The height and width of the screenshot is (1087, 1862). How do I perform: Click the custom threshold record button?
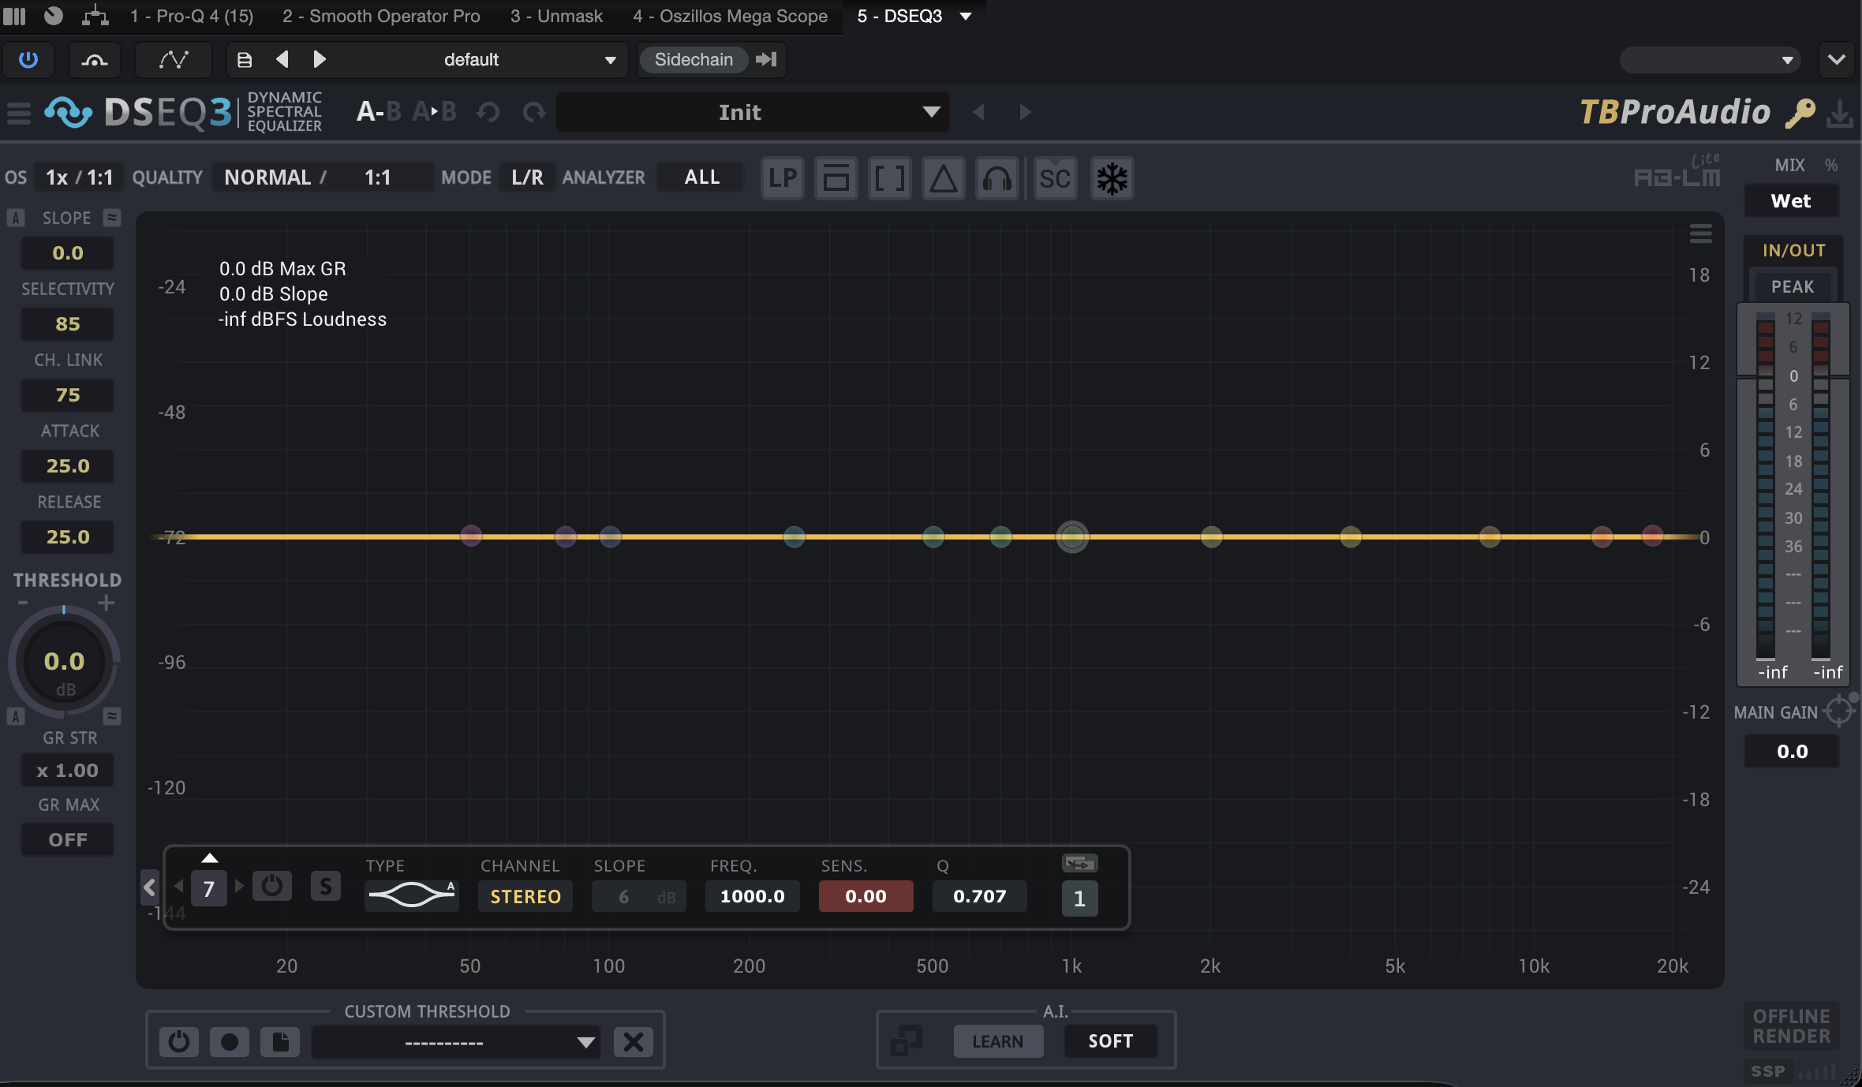click(230, 1042)
